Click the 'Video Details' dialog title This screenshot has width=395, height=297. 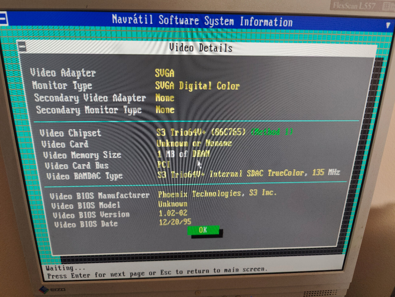click(x=201, y=48)
